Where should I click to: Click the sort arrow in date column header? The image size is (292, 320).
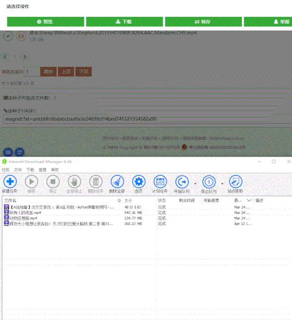249,201
